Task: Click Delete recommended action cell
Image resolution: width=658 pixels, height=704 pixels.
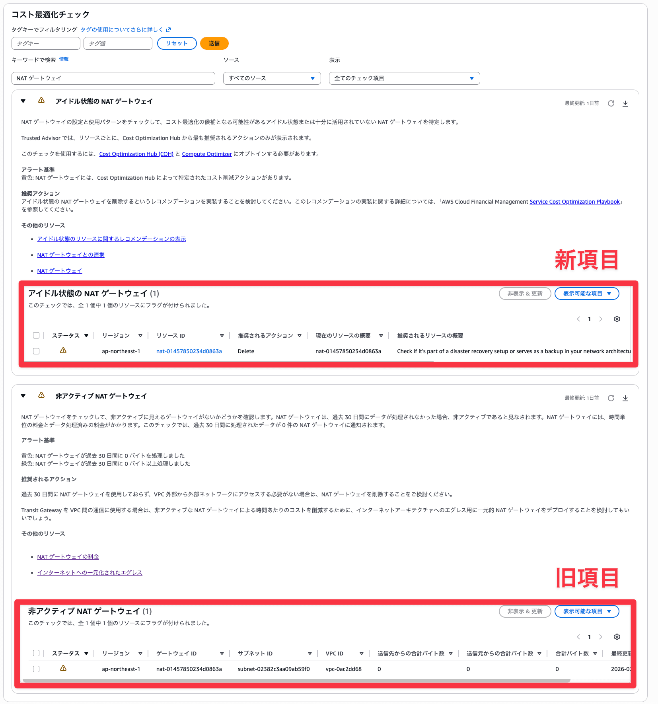Action: 246,351
